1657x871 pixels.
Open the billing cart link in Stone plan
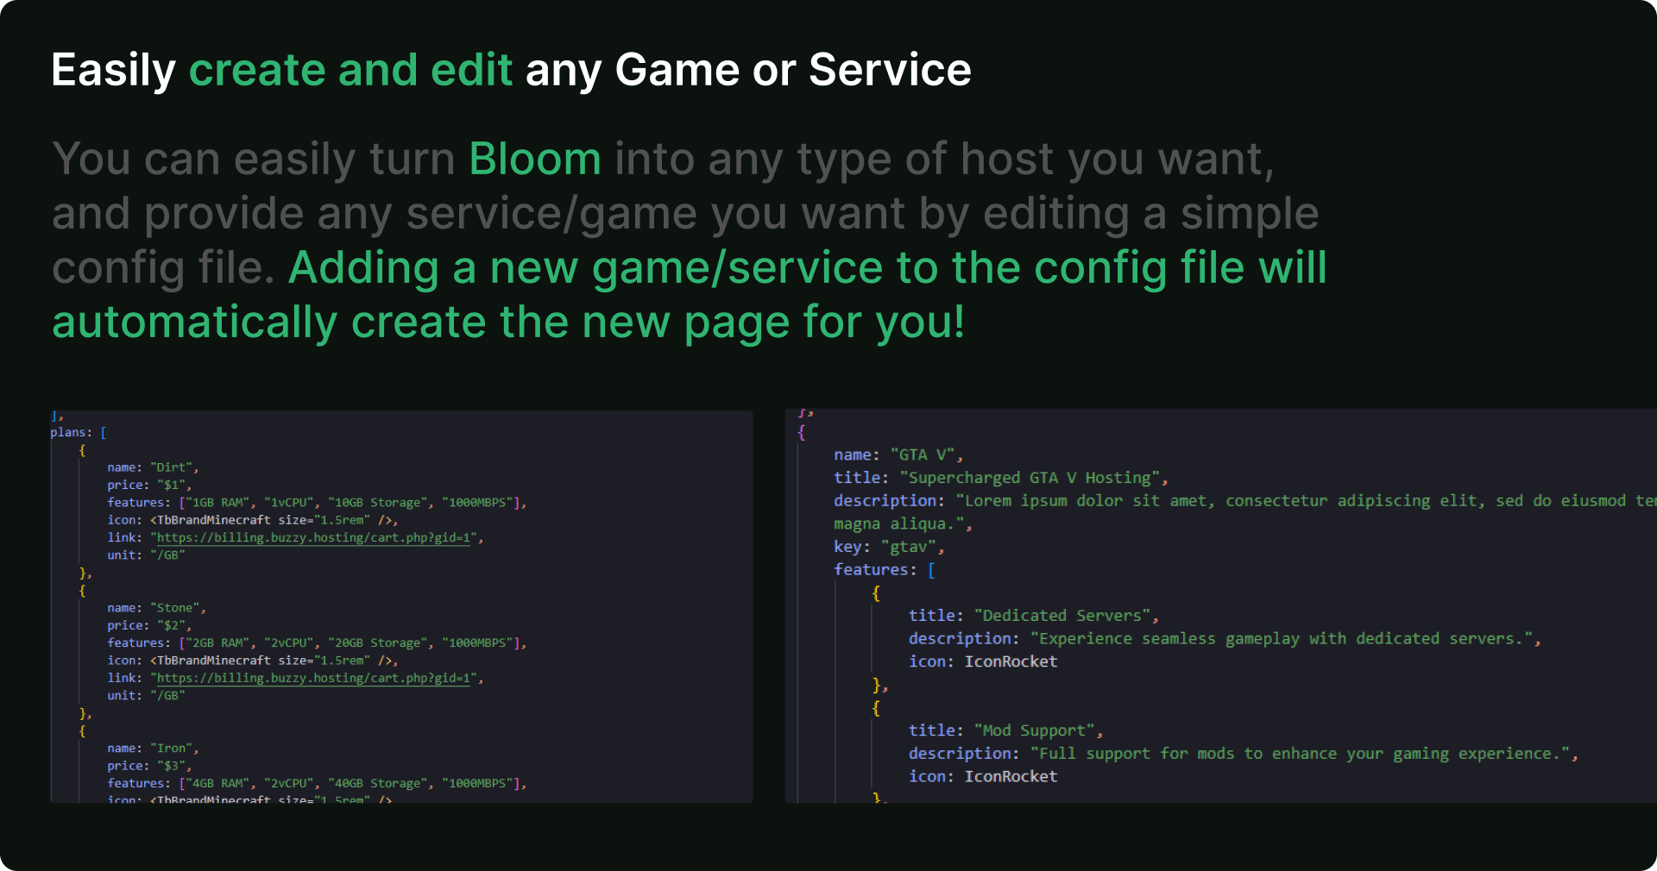(313, 679)
